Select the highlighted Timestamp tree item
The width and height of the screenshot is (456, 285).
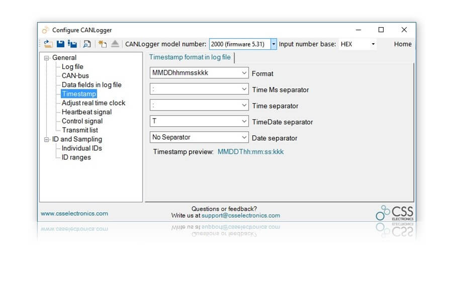79,94
